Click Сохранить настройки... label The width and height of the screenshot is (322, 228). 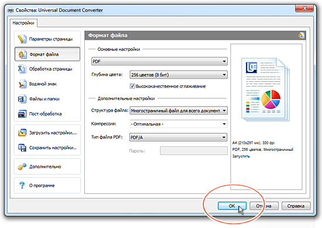click(53, 148)
